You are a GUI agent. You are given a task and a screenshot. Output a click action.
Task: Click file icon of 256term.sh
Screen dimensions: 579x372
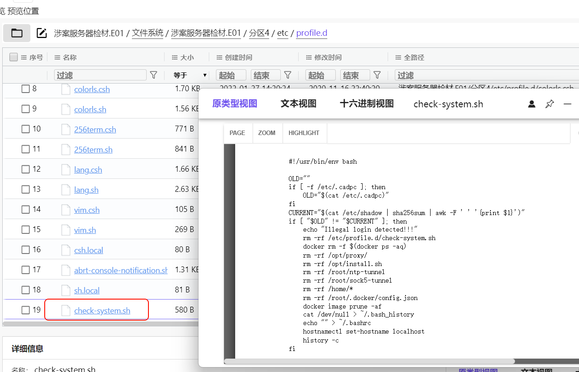(x=66, y=149)
